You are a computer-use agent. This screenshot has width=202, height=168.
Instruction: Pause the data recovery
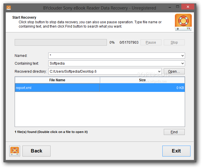click(x=151, y=42)
